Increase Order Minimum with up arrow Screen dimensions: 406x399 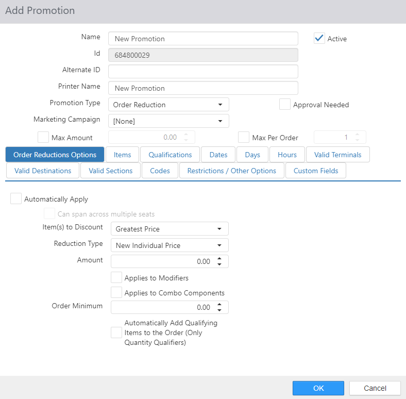[219, 305]
